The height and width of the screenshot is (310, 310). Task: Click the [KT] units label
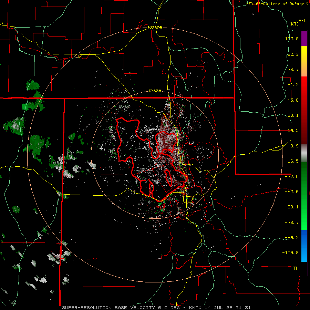[294, 24]
